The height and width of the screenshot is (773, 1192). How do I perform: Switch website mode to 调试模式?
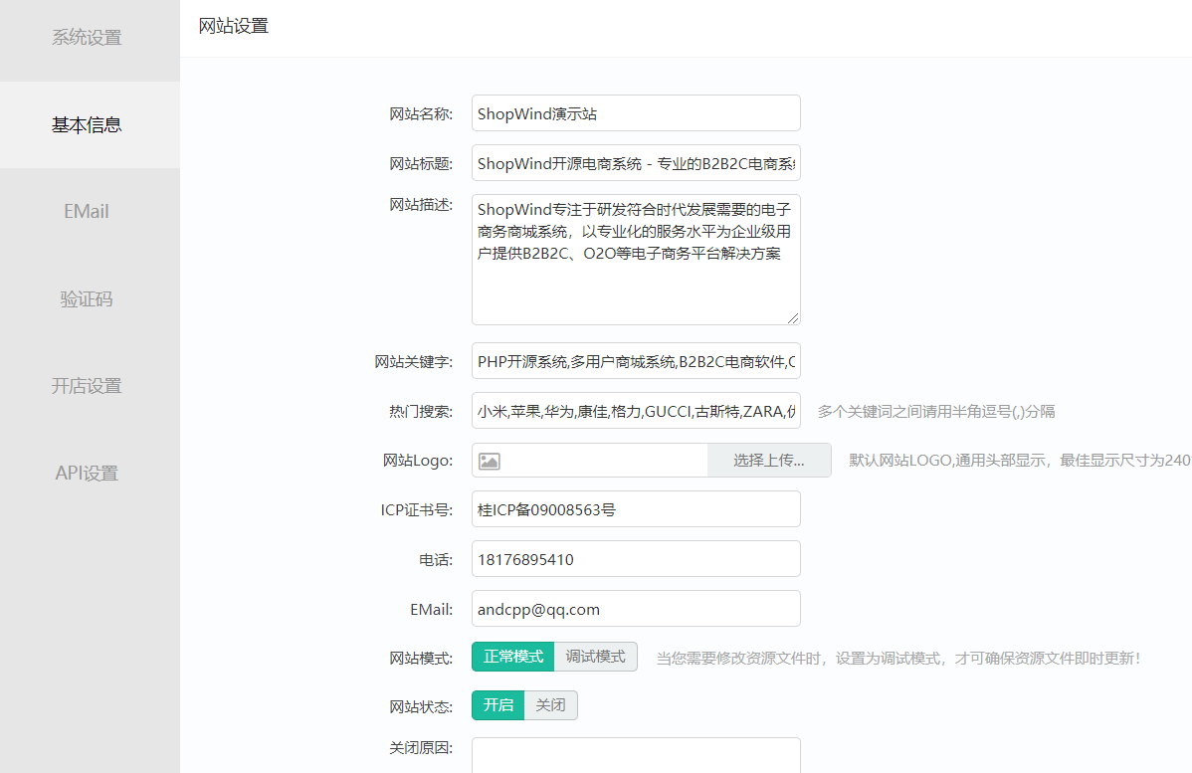(595, 657)
